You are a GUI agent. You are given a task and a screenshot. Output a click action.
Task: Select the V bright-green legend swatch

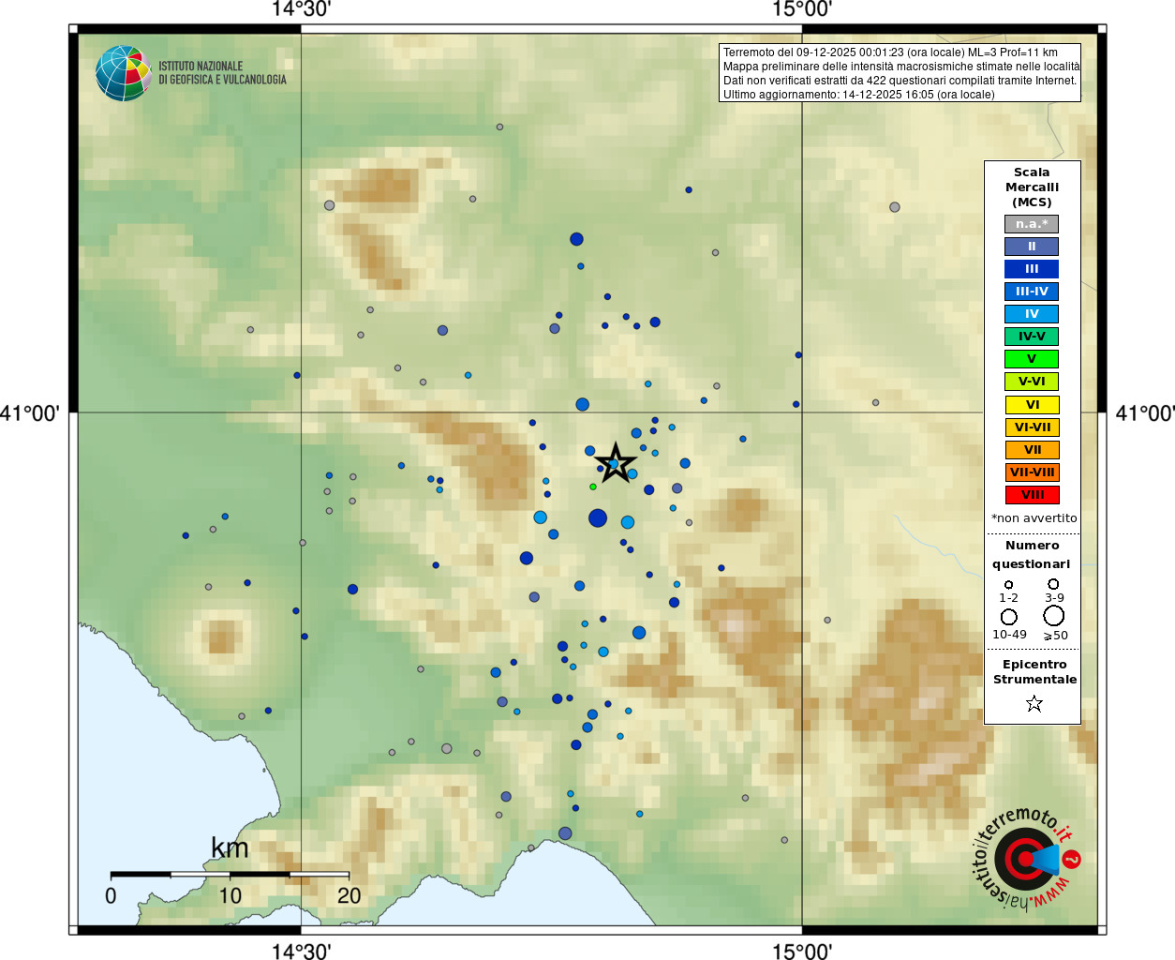click(x=1032, y=359)
